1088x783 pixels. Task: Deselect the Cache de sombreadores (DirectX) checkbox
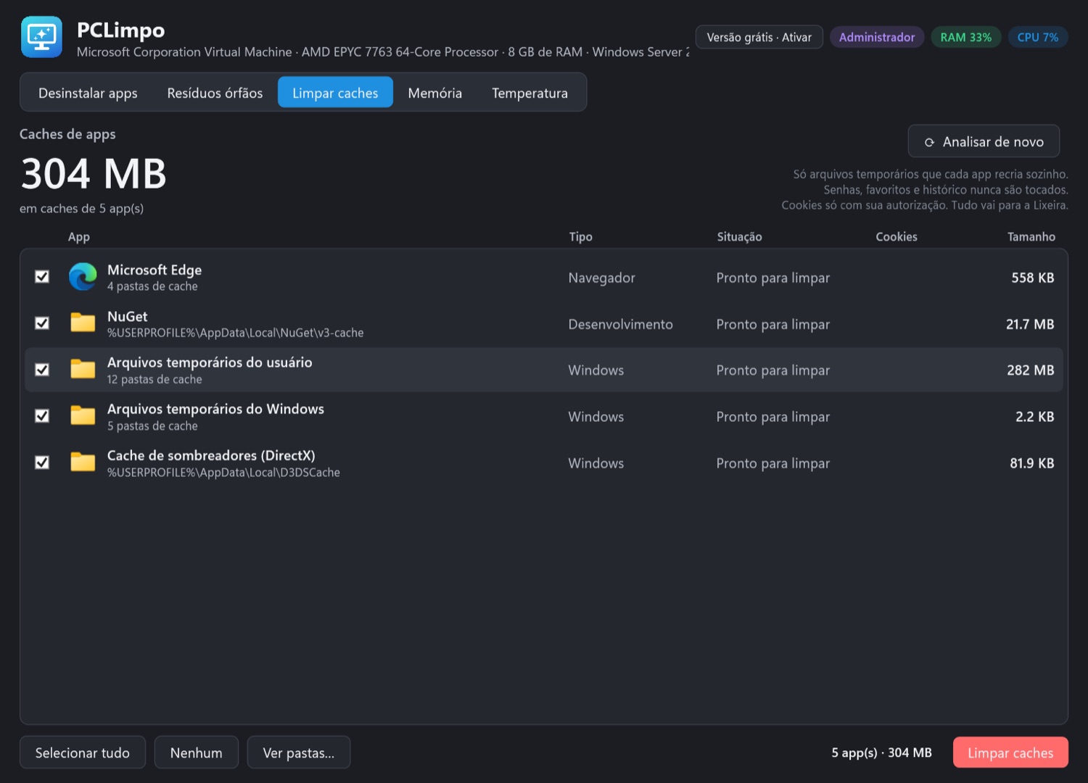pos(42,463)
